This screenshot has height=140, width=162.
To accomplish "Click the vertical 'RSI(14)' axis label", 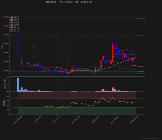I will pos(4,103).
